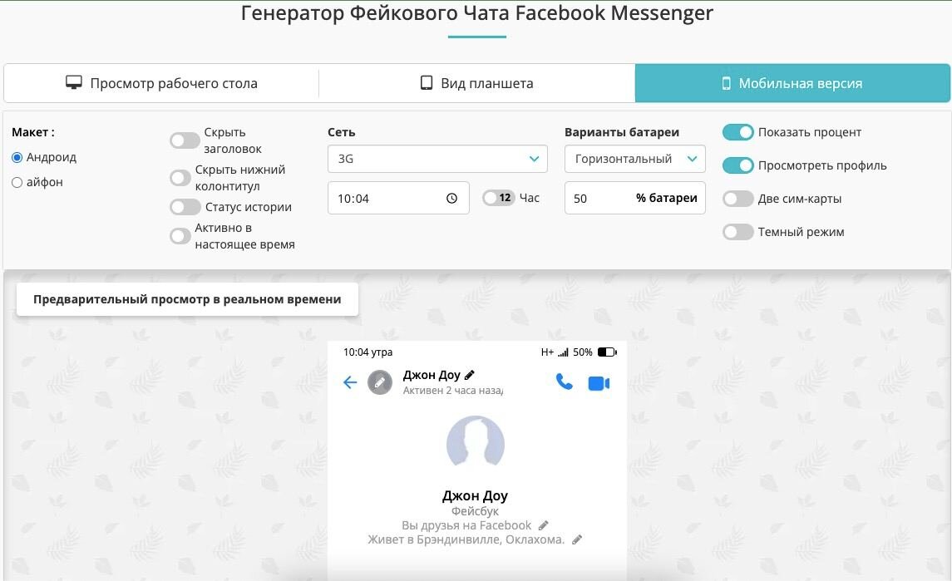Click the back arrow in chat preview
952x581 pixels.
350,382
